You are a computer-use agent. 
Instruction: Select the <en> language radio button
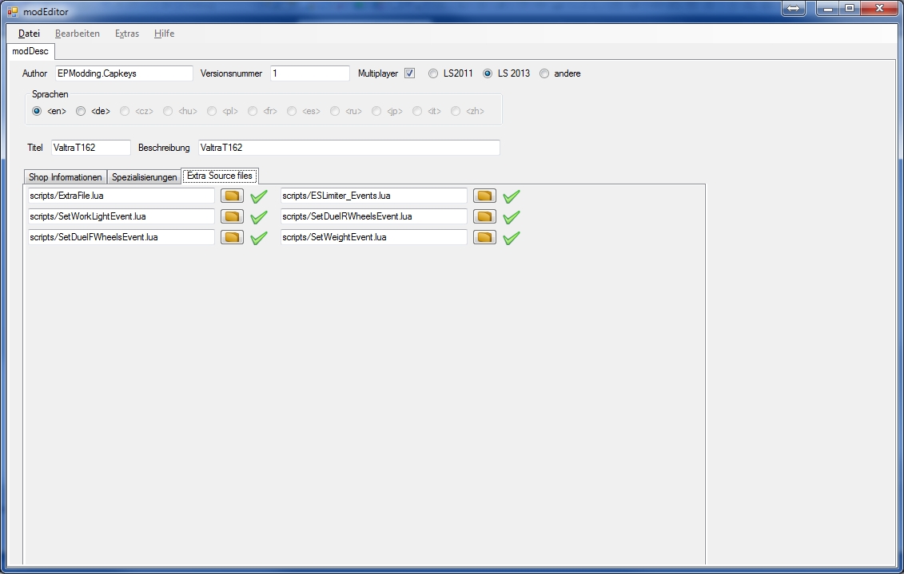tap(37, 111)
